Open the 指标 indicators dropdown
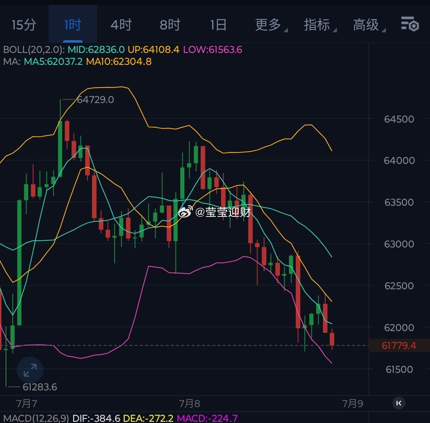This screenshot has height=423, width=430. pos(319,25)
